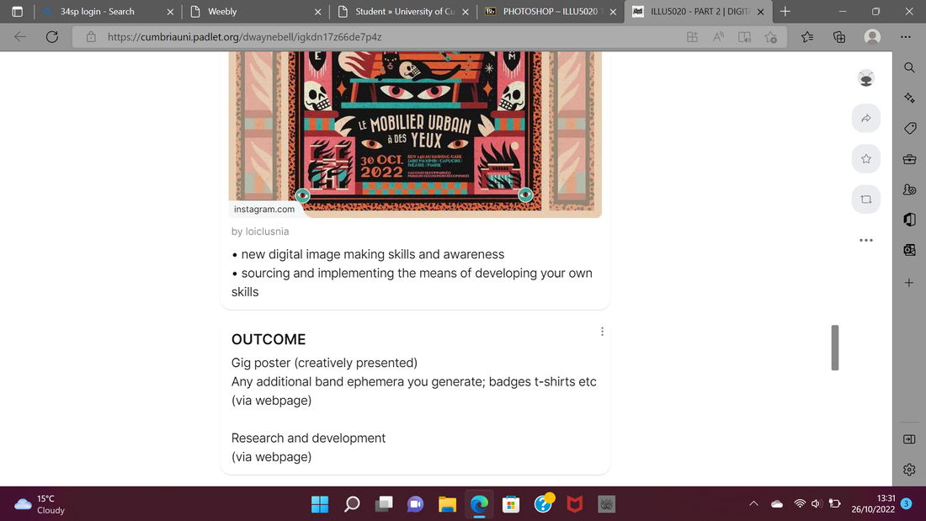Screen dimensions: 926x521
Task: Click the OUTCOME heading
Action: pos(268,339)
